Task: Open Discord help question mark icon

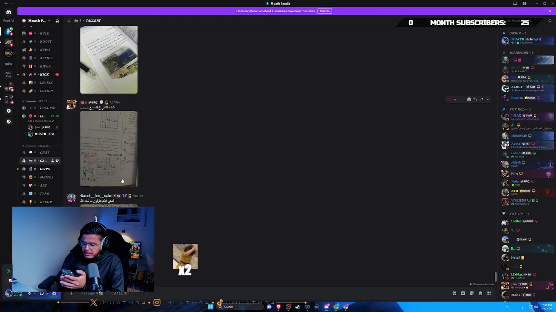Action: [524, 3]
